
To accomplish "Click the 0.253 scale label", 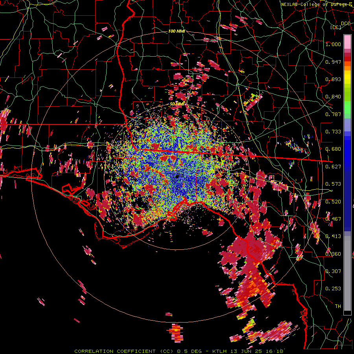I will click(333, 289).
